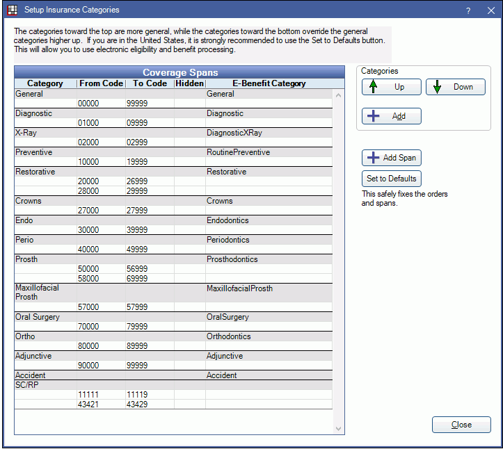Select the Accident category row
The height and width of the screenshot is (449, 503).
tap(173, 375)
